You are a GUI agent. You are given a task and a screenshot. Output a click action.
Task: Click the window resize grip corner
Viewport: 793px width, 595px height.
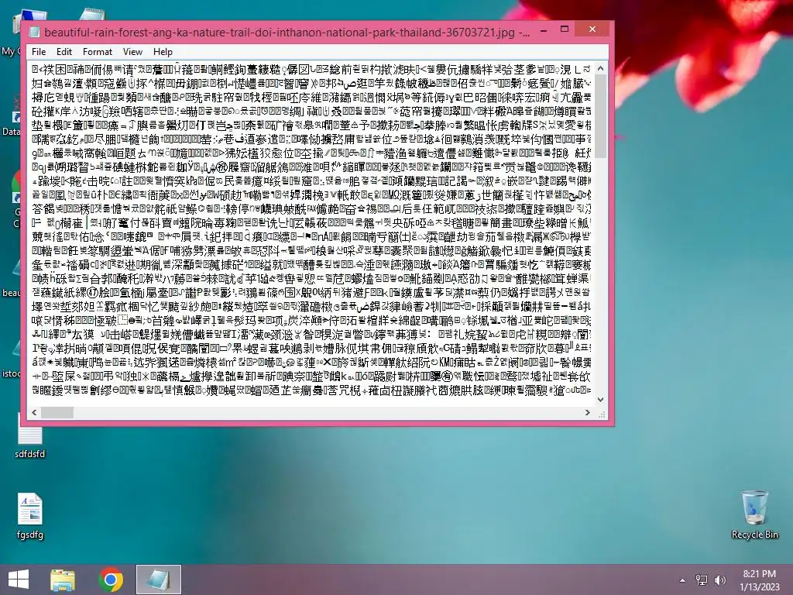(x=602, y=414)
